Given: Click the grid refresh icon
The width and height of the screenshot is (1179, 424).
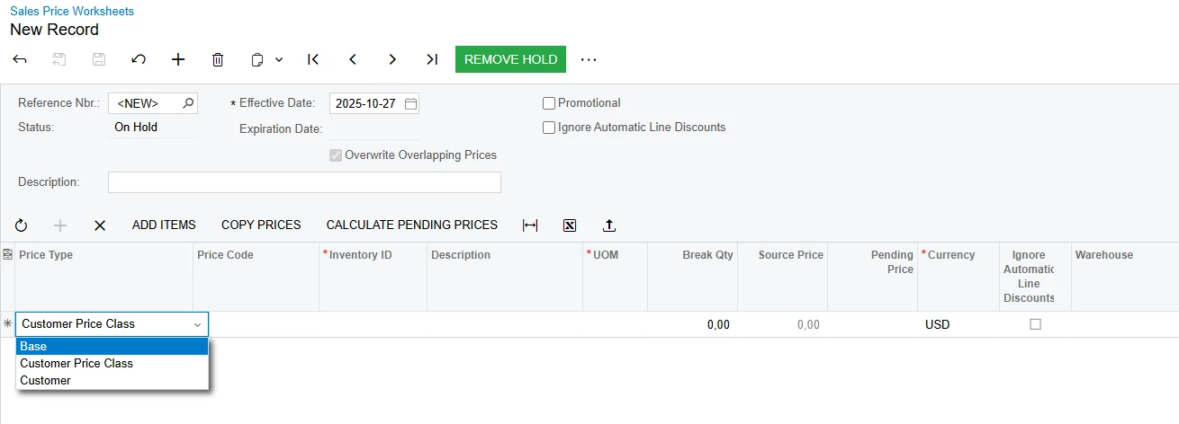Looking at the screenshot, I should [22, 225].
